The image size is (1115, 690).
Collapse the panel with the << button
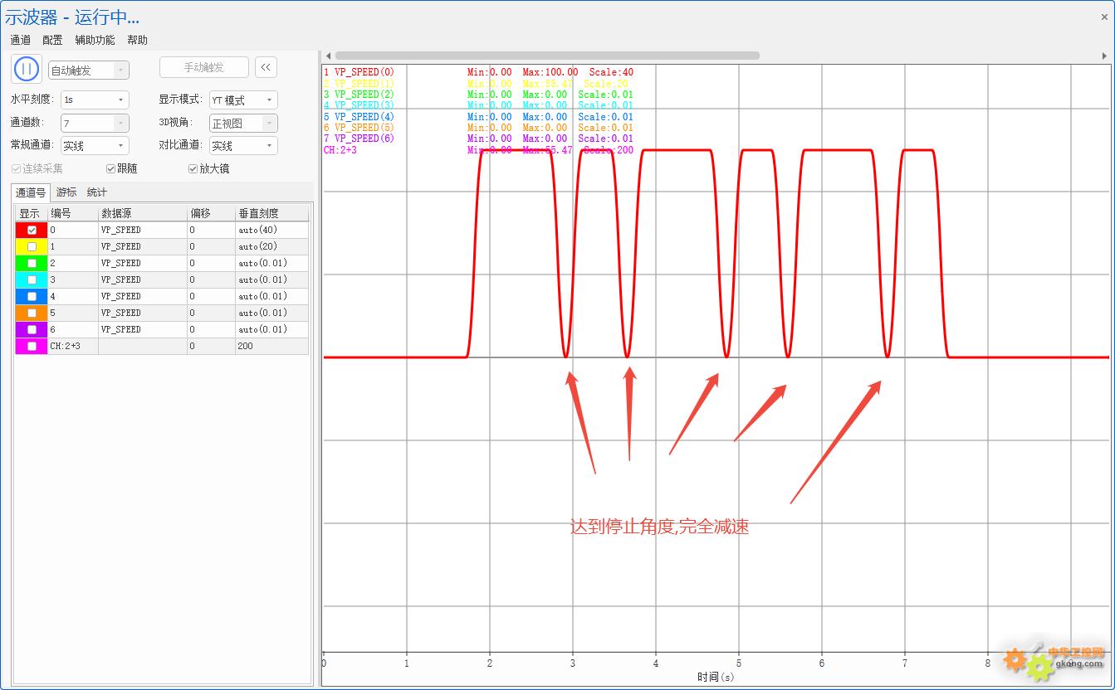[x=266, y=68]
